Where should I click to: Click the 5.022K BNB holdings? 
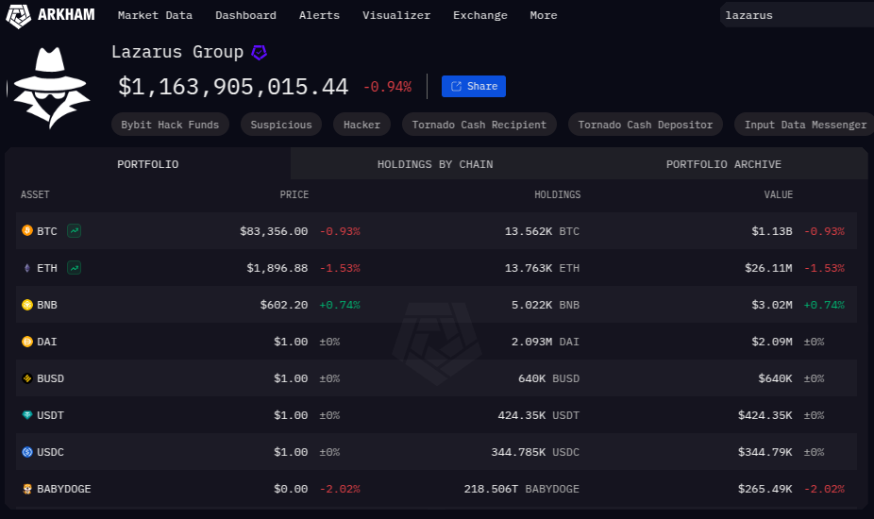click(x=546, y=305)
